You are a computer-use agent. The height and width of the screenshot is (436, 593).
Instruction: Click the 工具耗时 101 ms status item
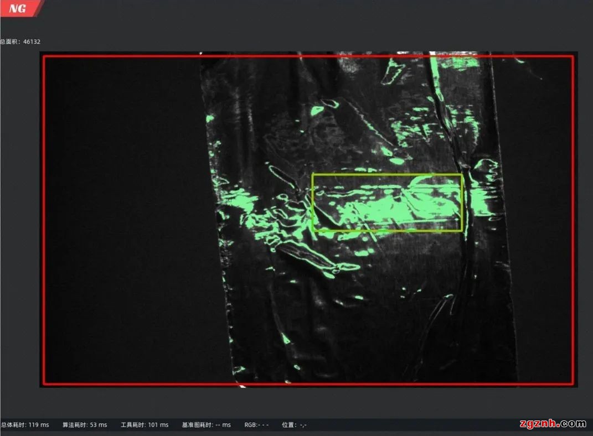[145, 425]
